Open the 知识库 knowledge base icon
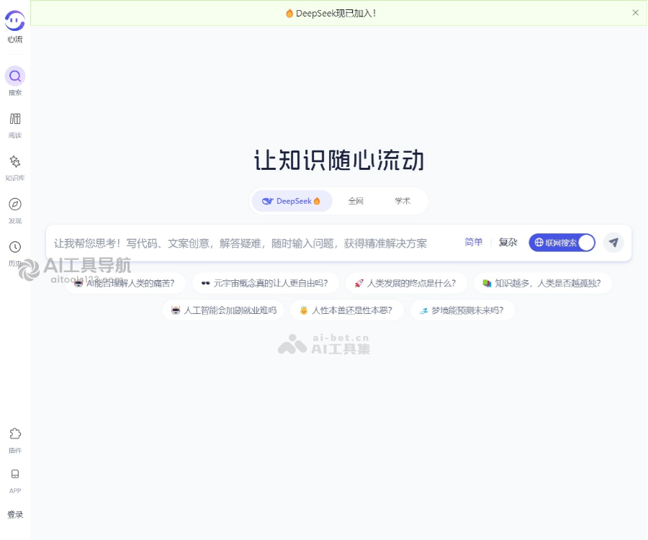 tap(15, 161)
